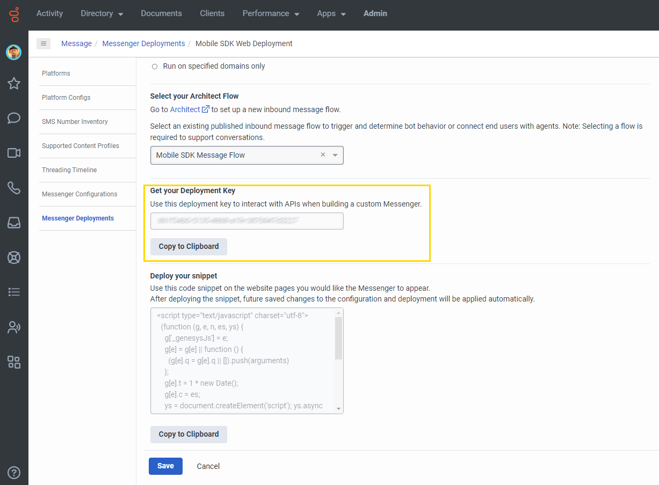Open chat using the speech bubble icon
659x485 pixels.
coord(14,117)
